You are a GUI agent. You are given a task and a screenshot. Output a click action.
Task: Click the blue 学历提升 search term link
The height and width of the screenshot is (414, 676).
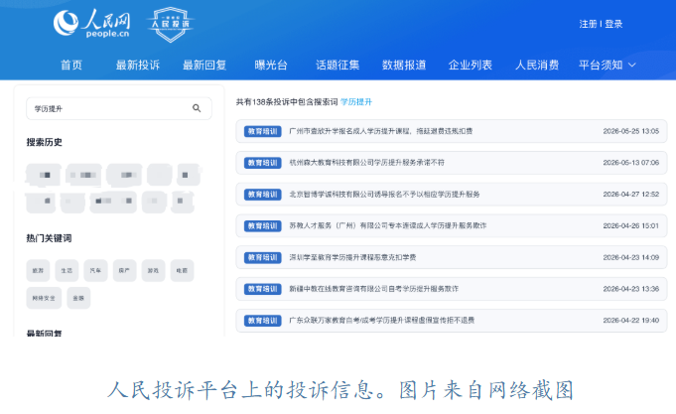click(x=356, y=102)
